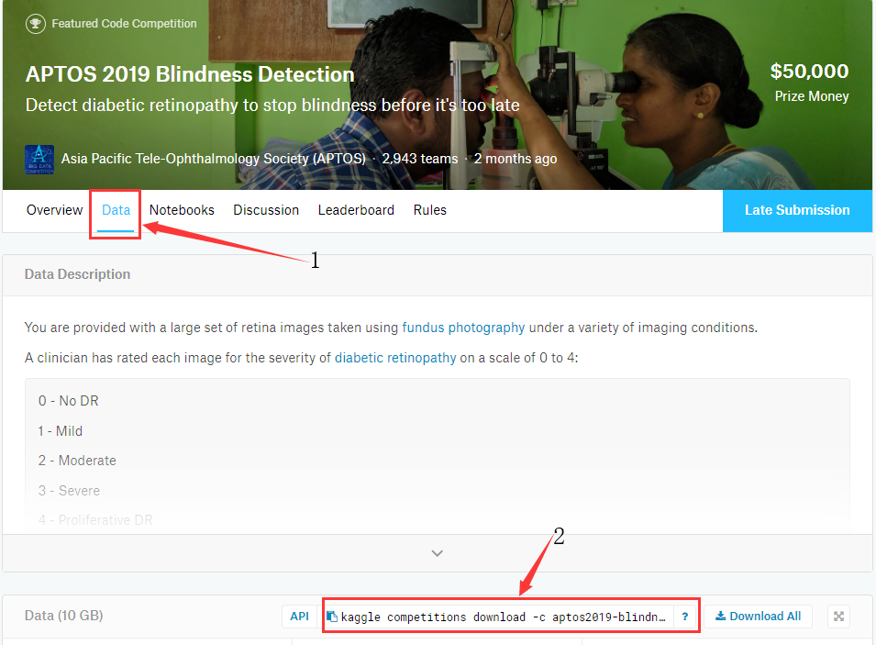Click the APTOS 2019 Blindness Detection title
This screenshot has height=645, width=876.
coord(190,74)
